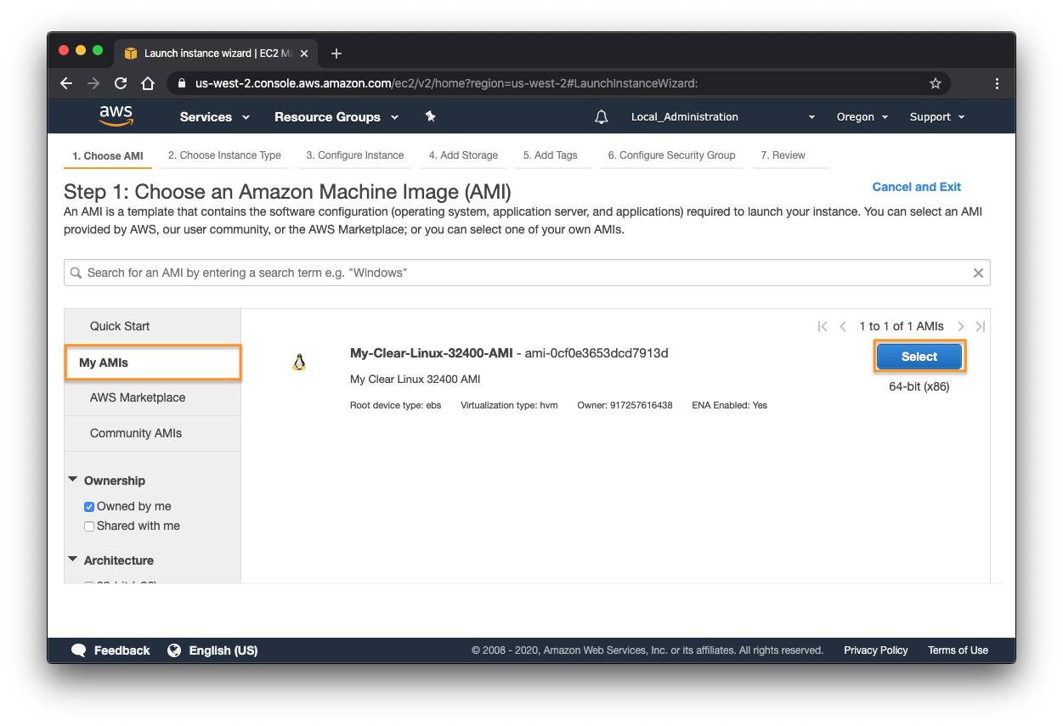
Task: Open a new browser tab with plus icon
Action: tap(336, 53)
